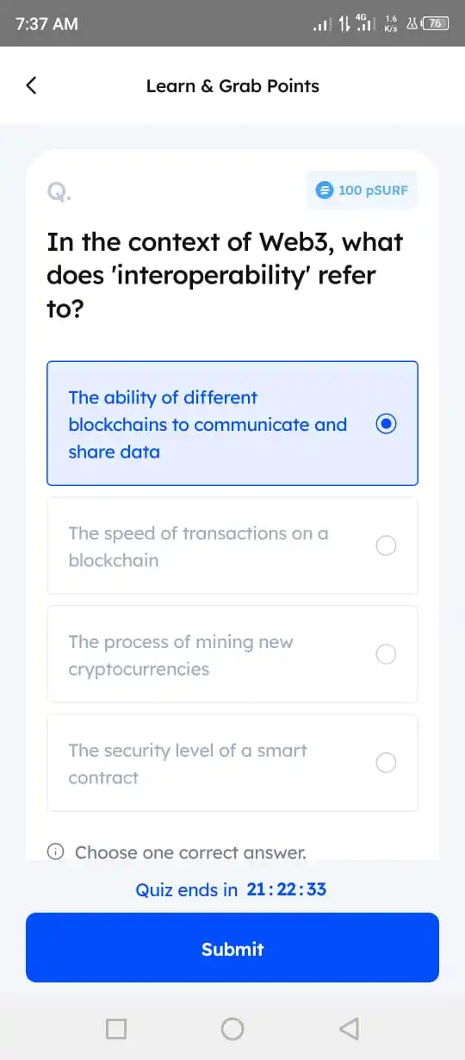This screenshot has height=1060, width=465.
Task: Tap the 100 pSURF reward badge
Action: (362, 190)
